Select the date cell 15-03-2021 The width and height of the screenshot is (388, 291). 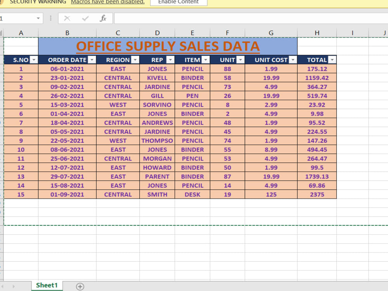pos(67,105)
